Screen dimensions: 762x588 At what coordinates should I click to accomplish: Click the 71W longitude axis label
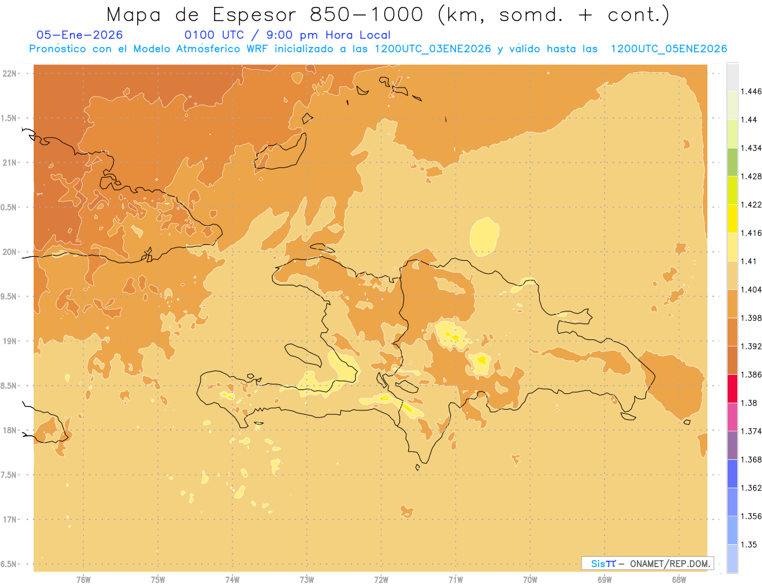coord(455,580)
